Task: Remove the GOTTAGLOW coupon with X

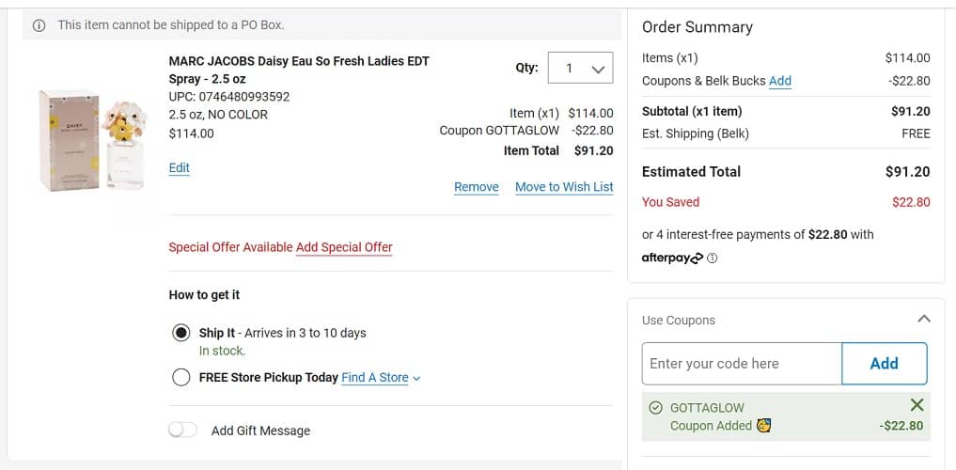Action: click(x=917, y=405)
